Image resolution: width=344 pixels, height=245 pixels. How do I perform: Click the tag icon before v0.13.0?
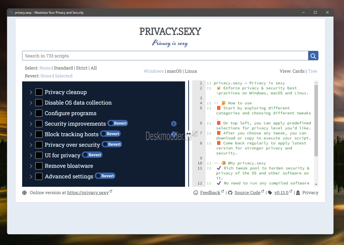270,193
